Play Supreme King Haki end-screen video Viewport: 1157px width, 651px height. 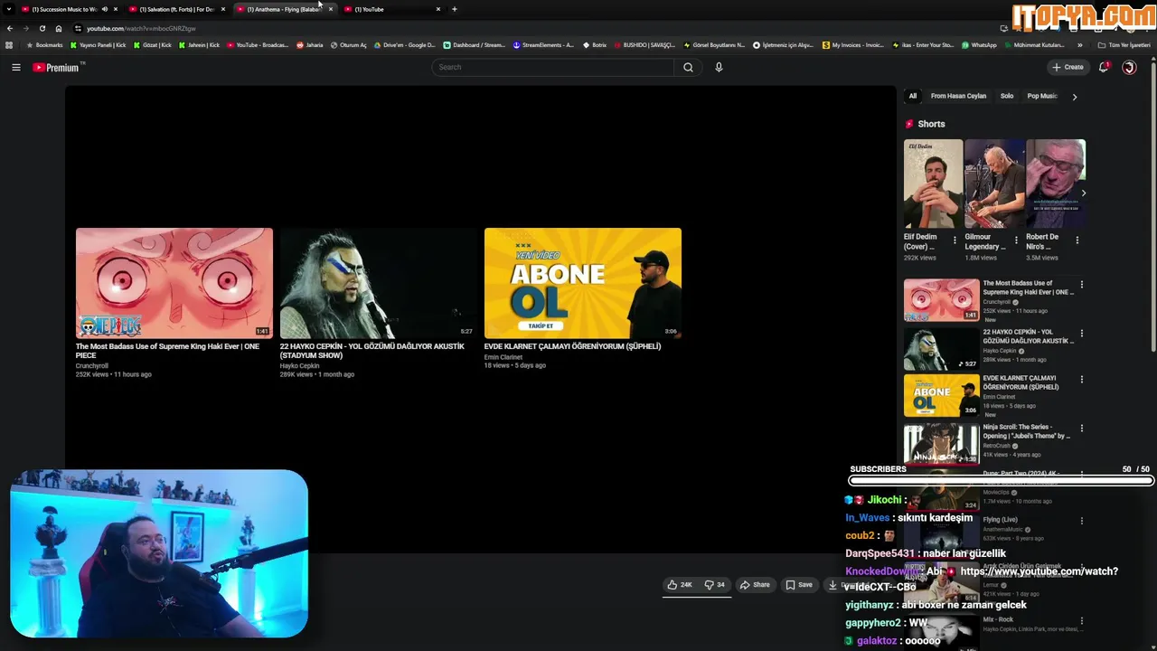[x=174, y=283]
